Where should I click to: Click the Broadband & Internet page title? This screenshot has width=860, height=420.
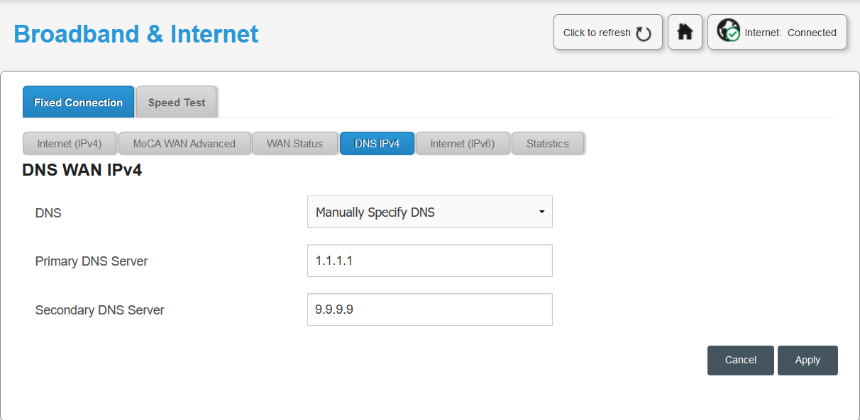[136, 33]
